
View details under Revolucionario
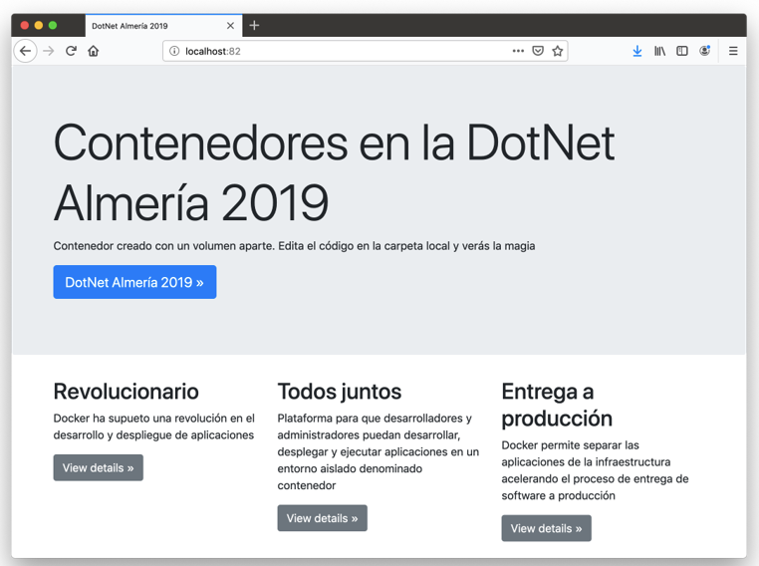[99, 467]
